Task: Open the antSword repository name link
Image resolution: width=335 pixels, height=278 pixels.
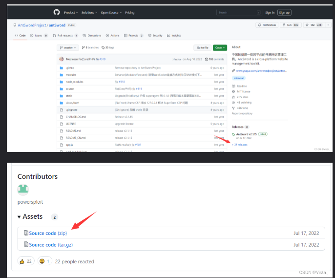Action: click(57, 25)
